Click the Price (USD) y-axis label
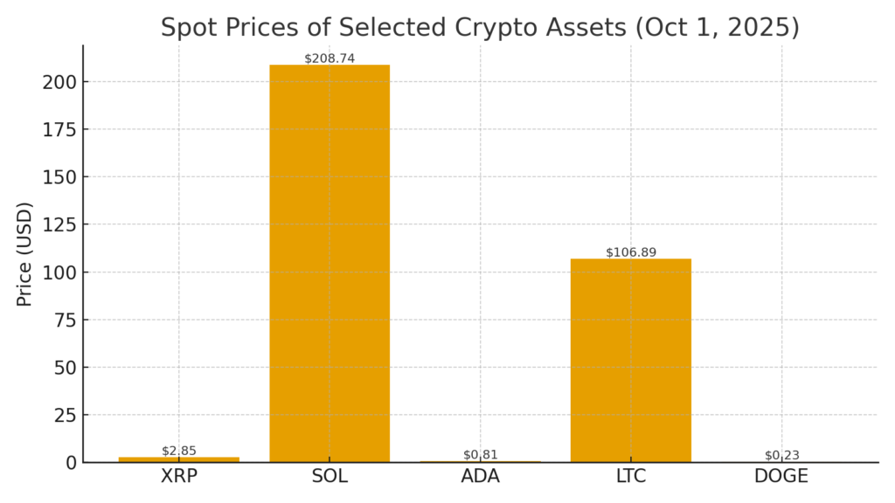 24,254
